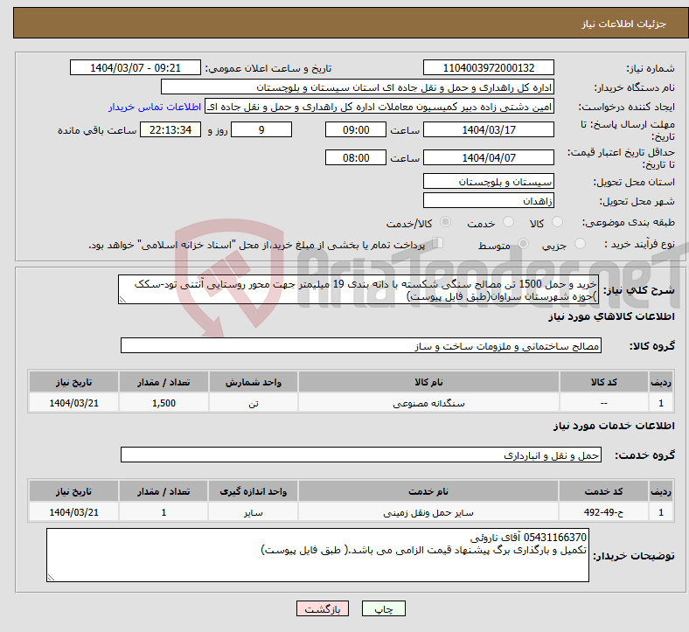The image size is (689, 632).
Task: Click the announcement date field 1404/03/07 - 09:21
Action: click(136, 68)
